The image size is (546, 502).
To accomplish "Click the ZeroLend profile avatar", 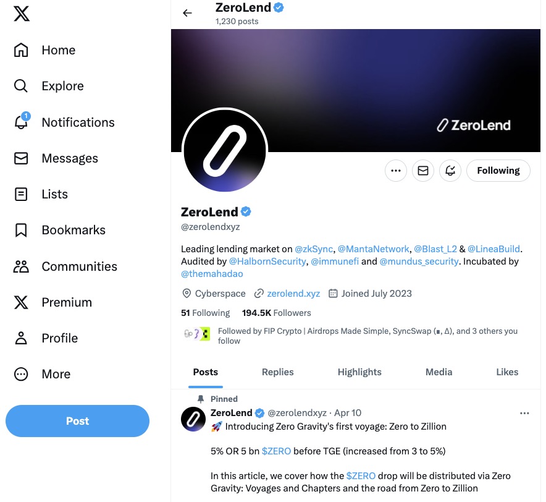I will point(225,151).
